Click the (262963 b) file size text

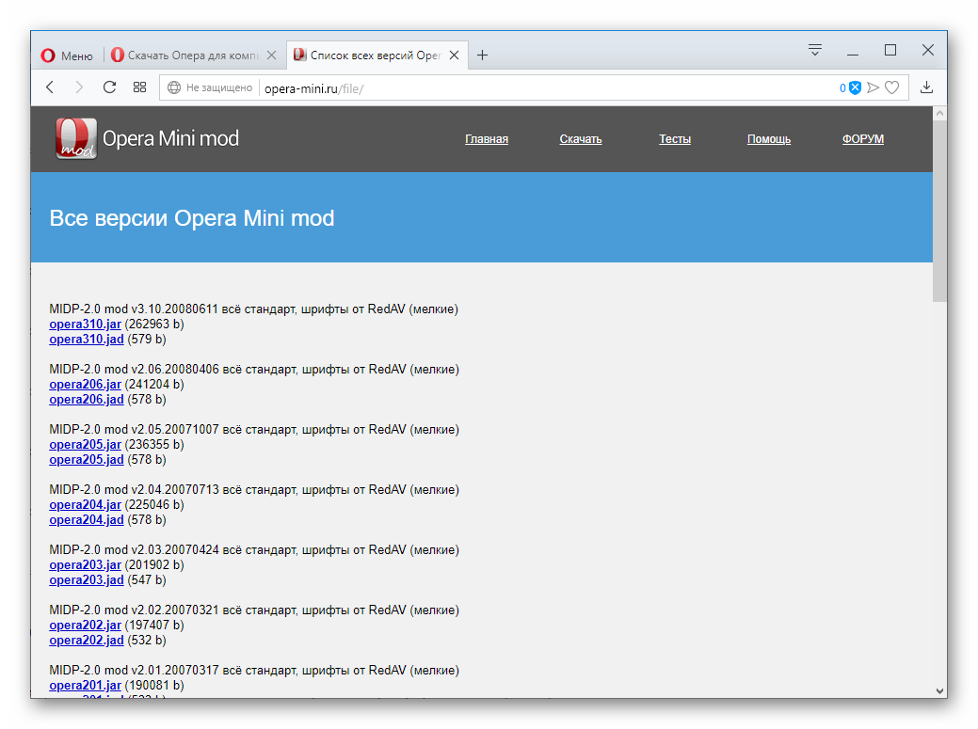tap(154, 324)
